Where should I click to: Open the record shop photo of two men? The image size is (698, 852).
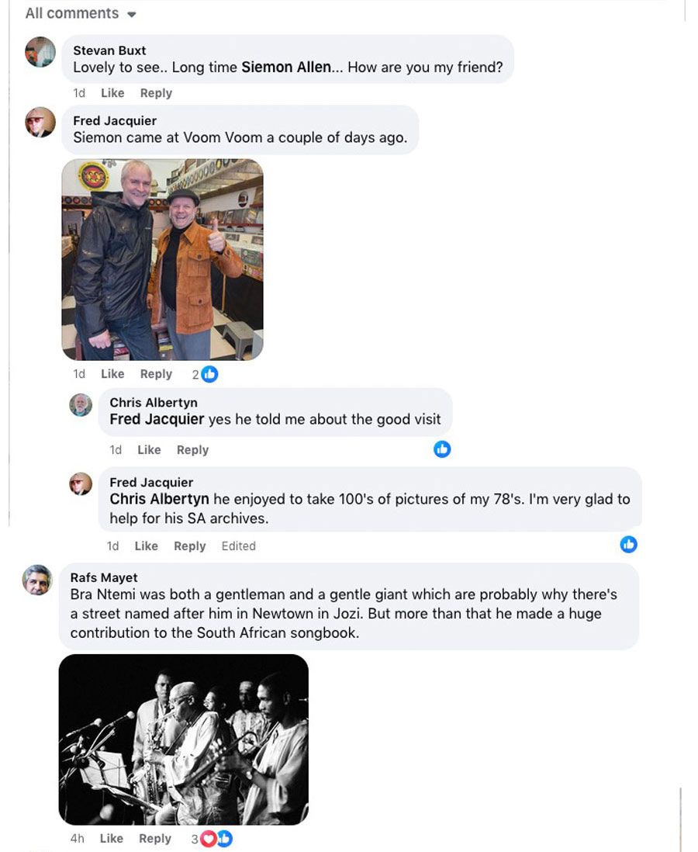tap(163, 259)
